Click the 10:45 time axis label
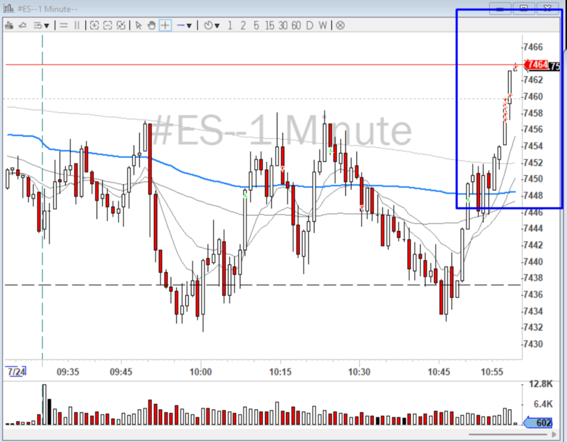 439,372
